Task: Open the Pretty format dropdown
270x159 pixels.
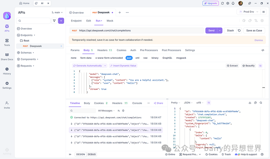Action: point(175,103)
